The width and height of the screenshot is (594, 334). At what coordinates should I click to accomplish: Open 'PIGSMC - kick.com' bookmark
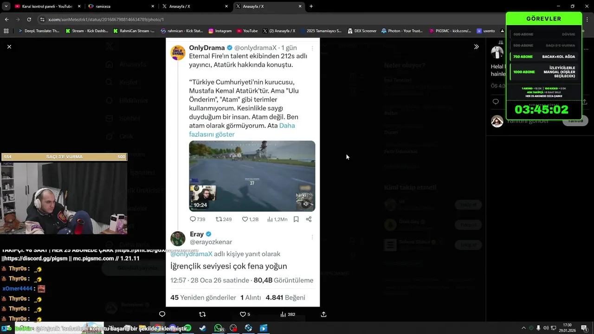pos(450,31)
